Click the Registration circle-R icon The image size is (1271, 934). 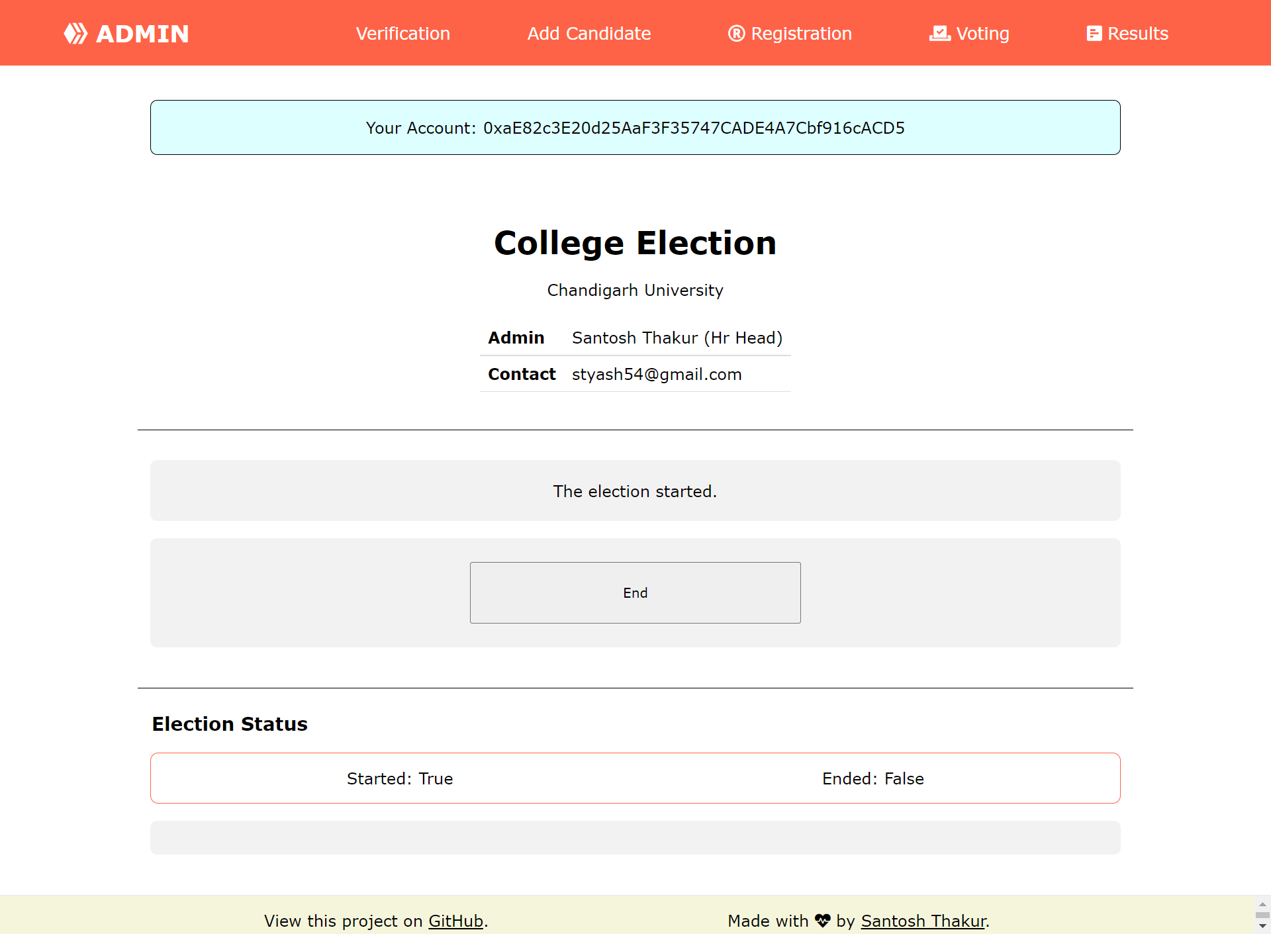736,33
